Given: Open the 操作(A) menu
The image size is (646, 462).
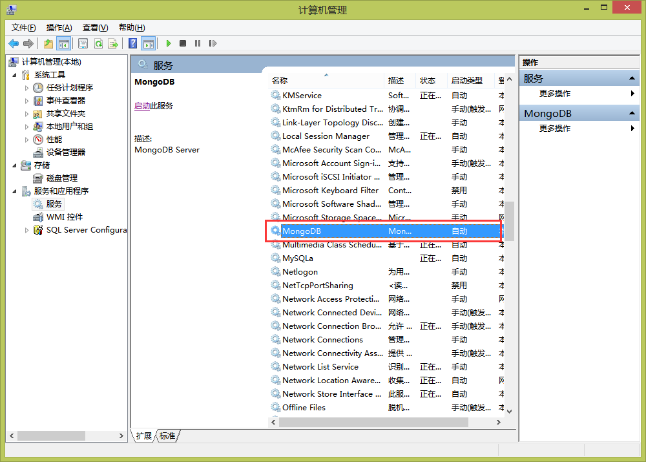Looking at the screenshot, I should pos(59,28).
